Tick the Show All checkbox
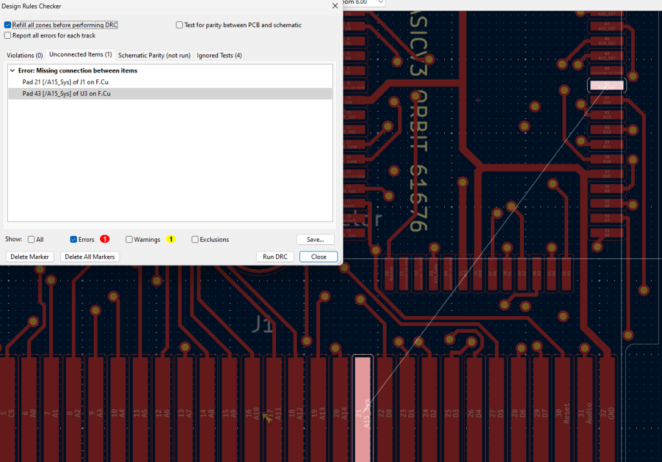 pyautogui.click(x=31, y=240)
